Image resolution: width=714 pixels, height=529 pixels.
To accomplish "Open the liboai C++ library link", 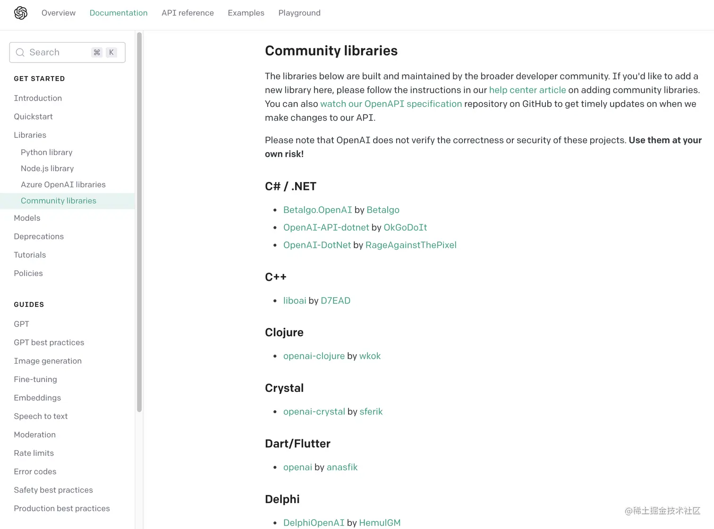I will pyautogui.click(x=295, y=301).
